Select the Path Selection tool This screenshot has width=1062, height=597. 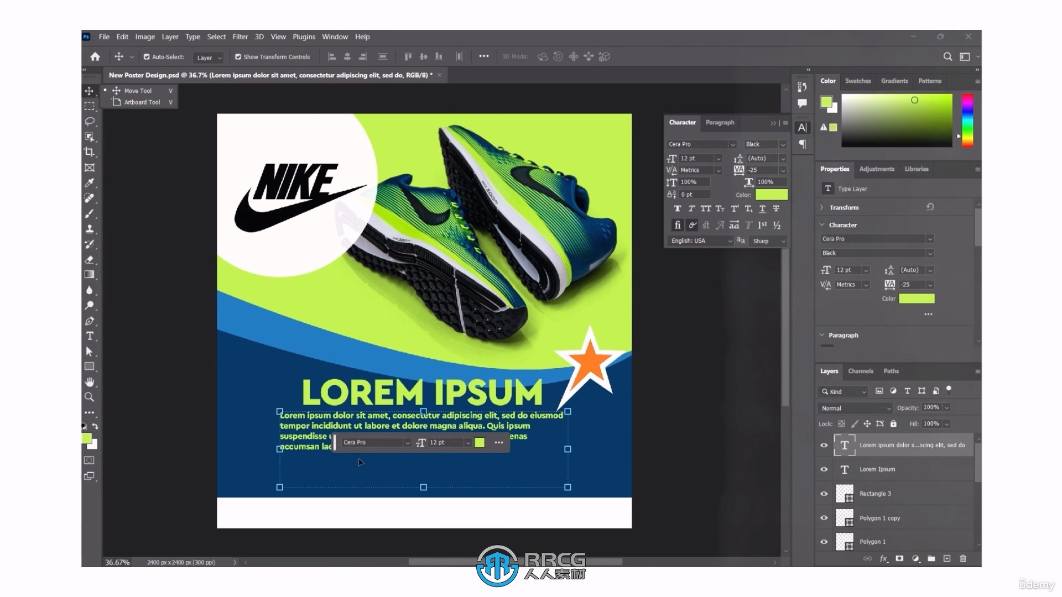[90, 352]
